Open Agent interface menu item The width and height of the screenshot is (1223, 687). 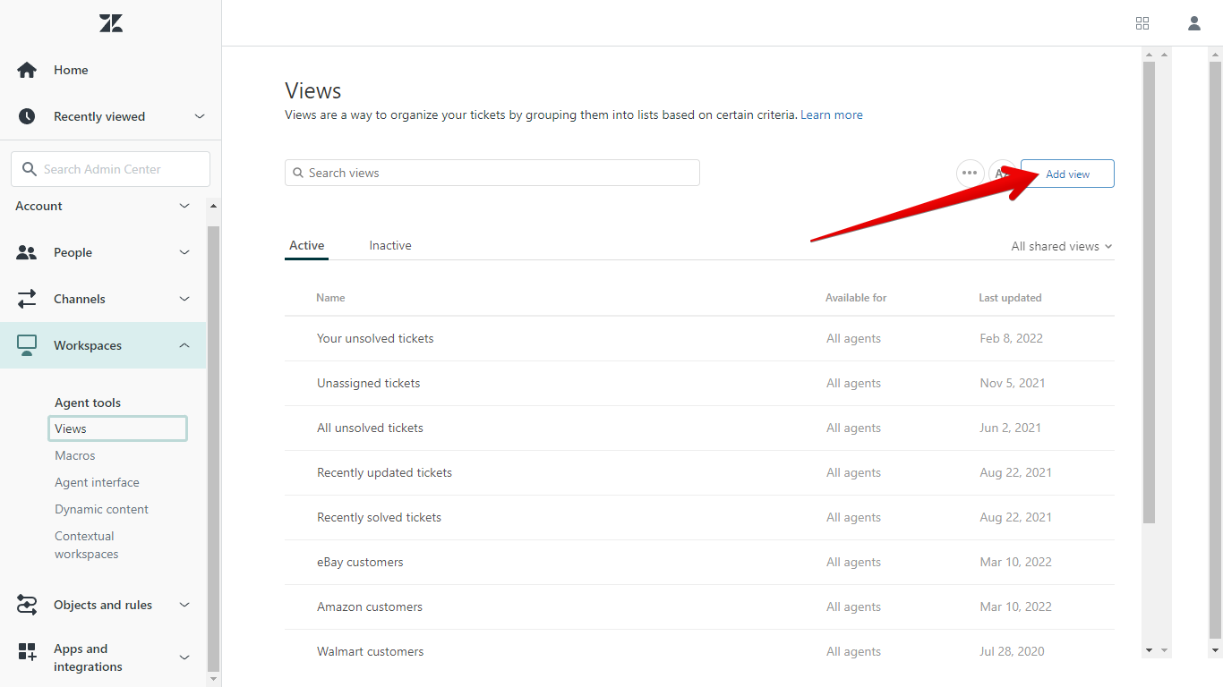pos(97,482)
